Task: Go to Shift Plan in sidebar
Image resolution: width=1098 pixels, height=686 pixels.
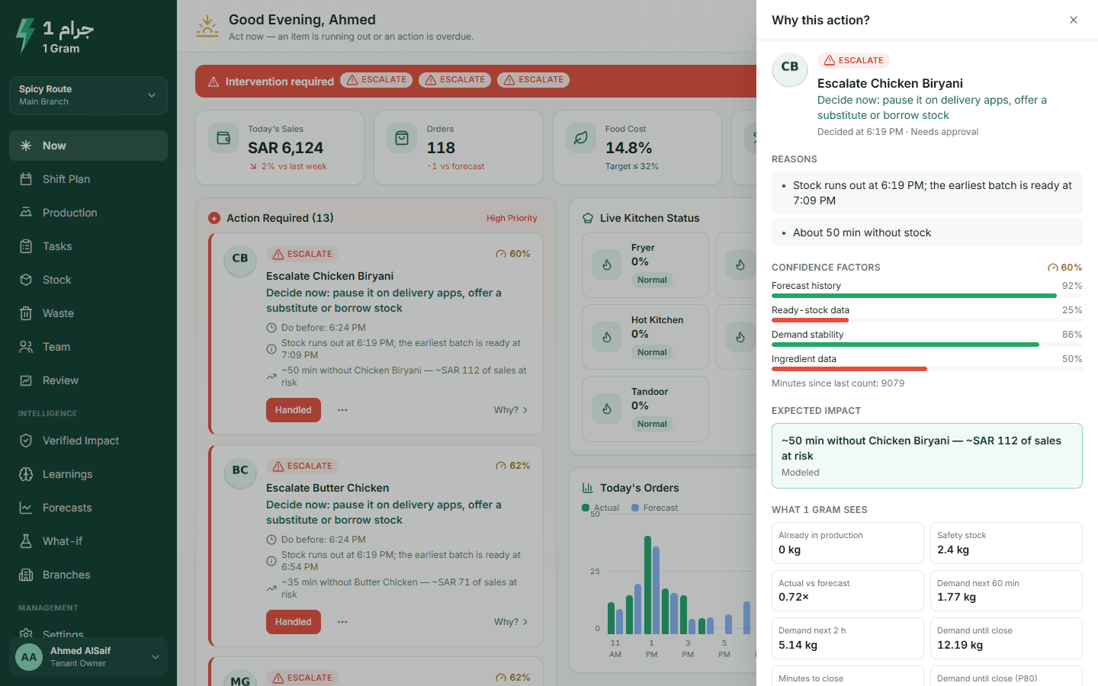Action: tap(88, 179)
